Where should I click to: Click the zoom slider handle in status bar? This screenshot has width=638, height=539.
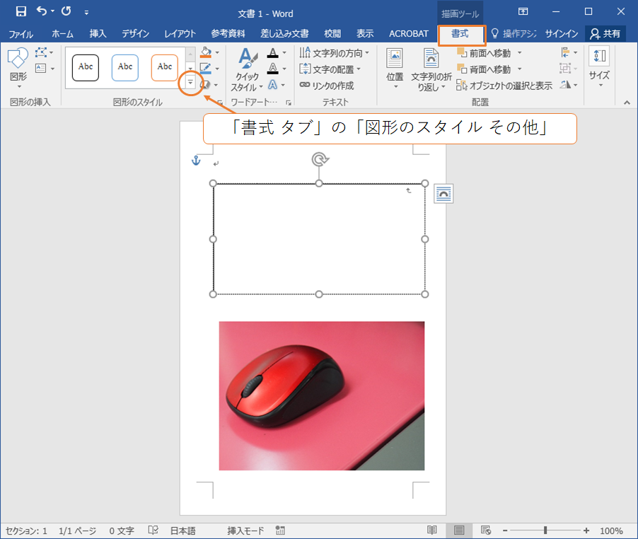[x=545, y=531]
